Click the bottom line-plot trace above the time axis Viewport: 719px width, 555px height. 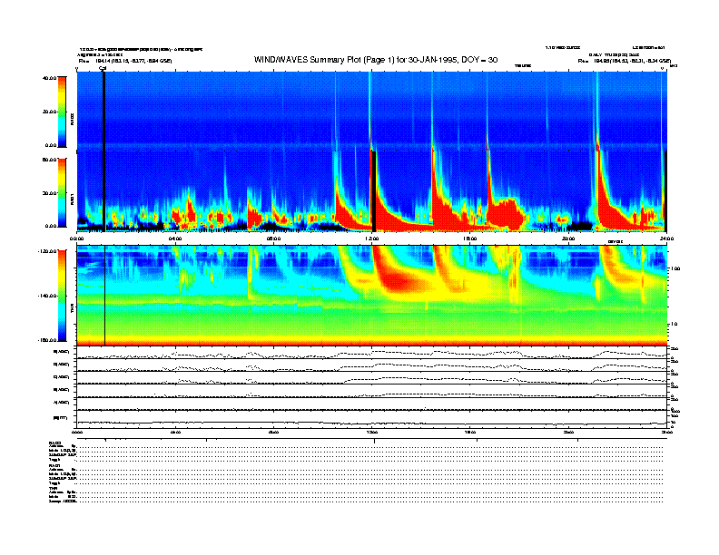pos(372,422)
